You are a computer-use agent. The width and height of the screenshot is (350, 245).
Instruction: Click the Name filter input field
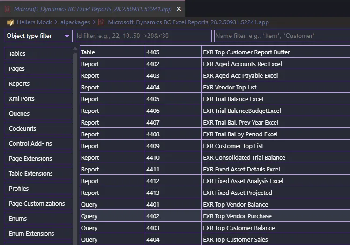pyautogui.click(x=282, y=36)
